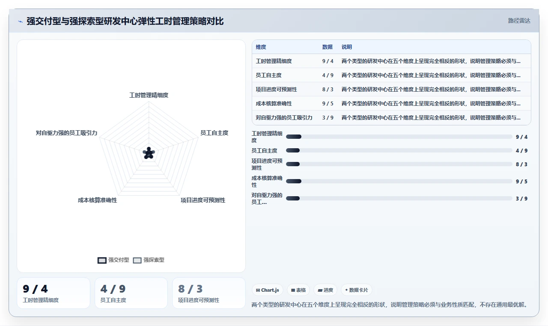This screenshot has width=548, height=326.
Task: Click the 数据卡片 tag
Action: (x=356, y=290)
